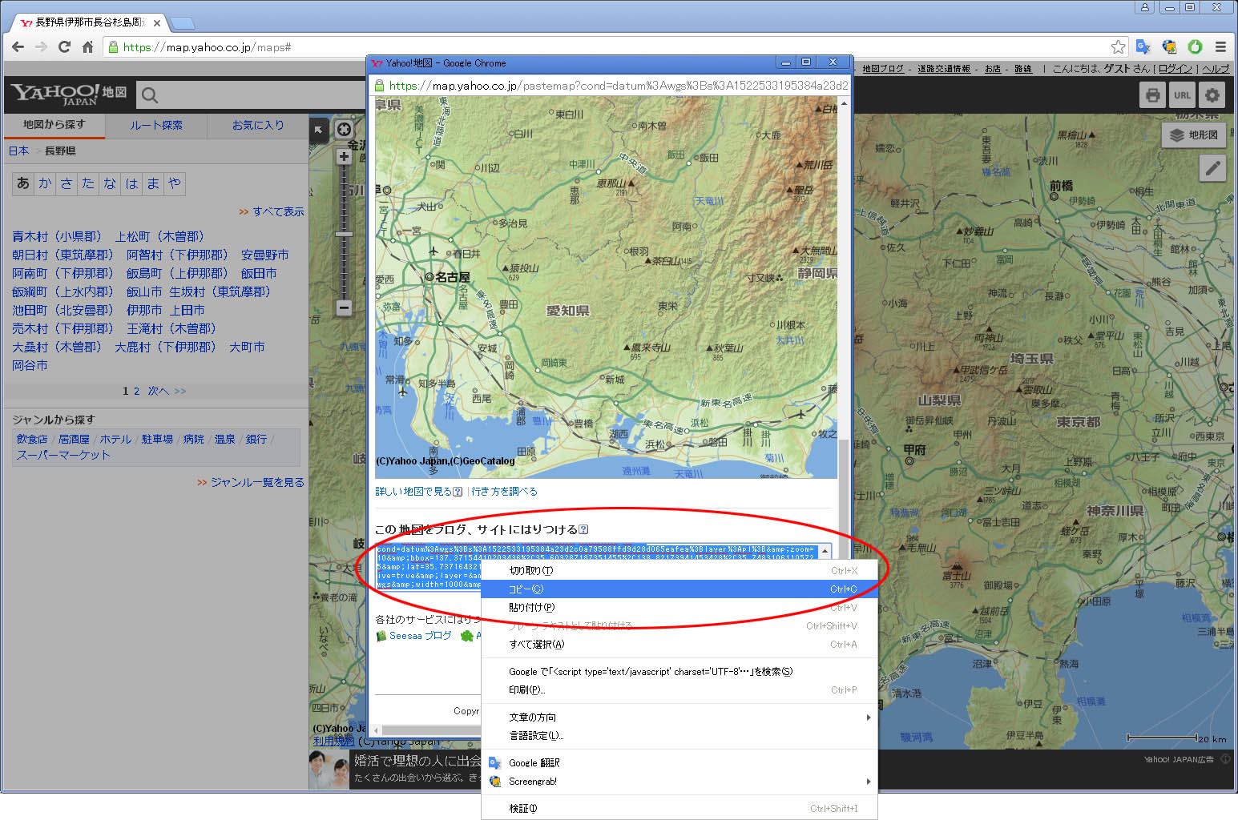Open the Chrome hamburger menu
1238x820 pixels.
point(1220,47)
